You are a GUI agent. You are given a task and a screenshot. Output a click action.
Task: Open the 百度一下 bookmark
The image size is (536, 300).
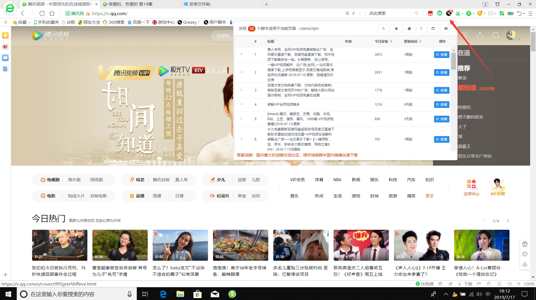point(138,22)
